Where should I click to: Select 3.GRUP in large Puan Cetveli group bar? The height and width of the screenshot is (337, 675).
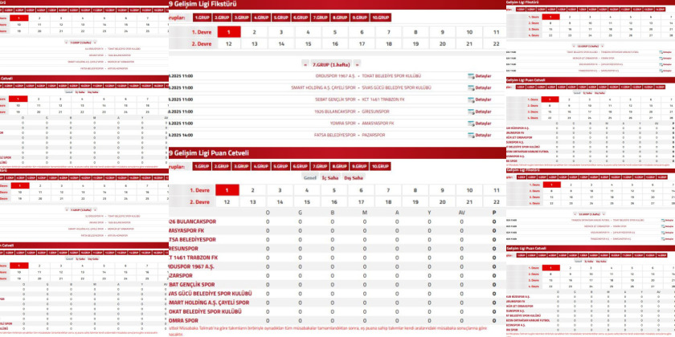[241, 166]
